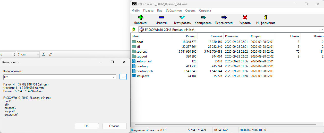Click Отмена in the Копировать dialog

pyautogui.click(x=114, y=126)
